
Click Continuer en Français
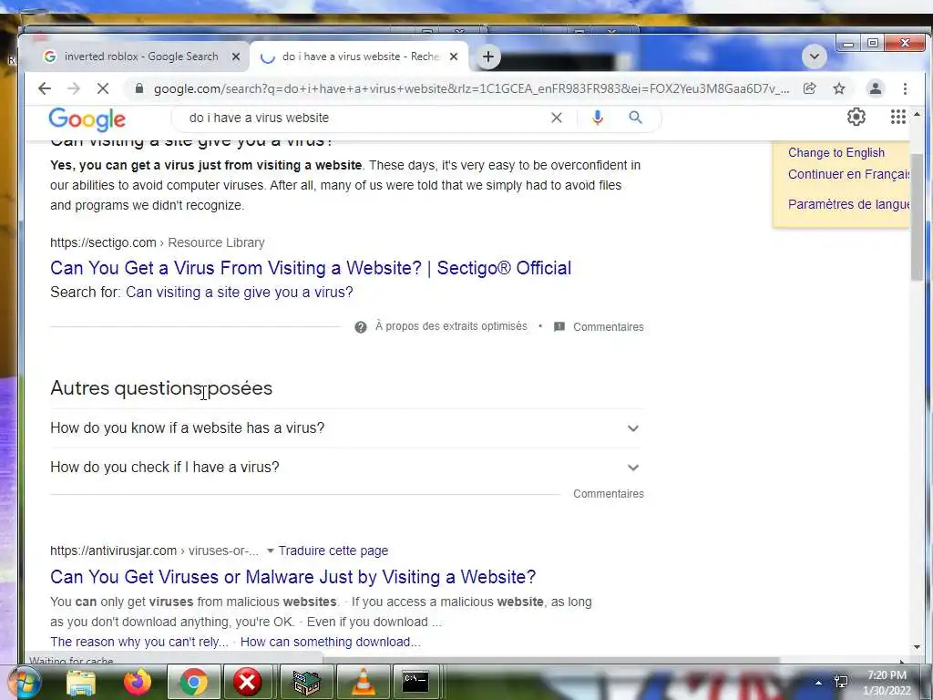pyautogui.click(x=849, y=174)
